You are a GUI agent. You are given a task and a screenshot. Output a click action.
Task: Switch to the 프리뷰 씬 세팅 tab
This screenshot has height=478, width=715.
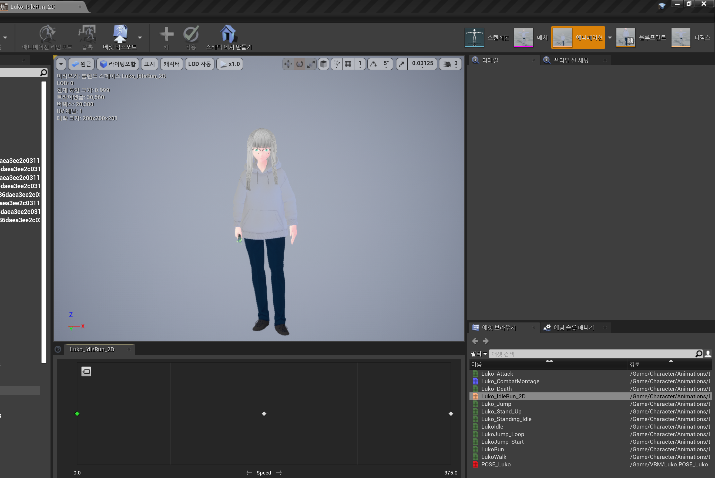coord(574,60)
